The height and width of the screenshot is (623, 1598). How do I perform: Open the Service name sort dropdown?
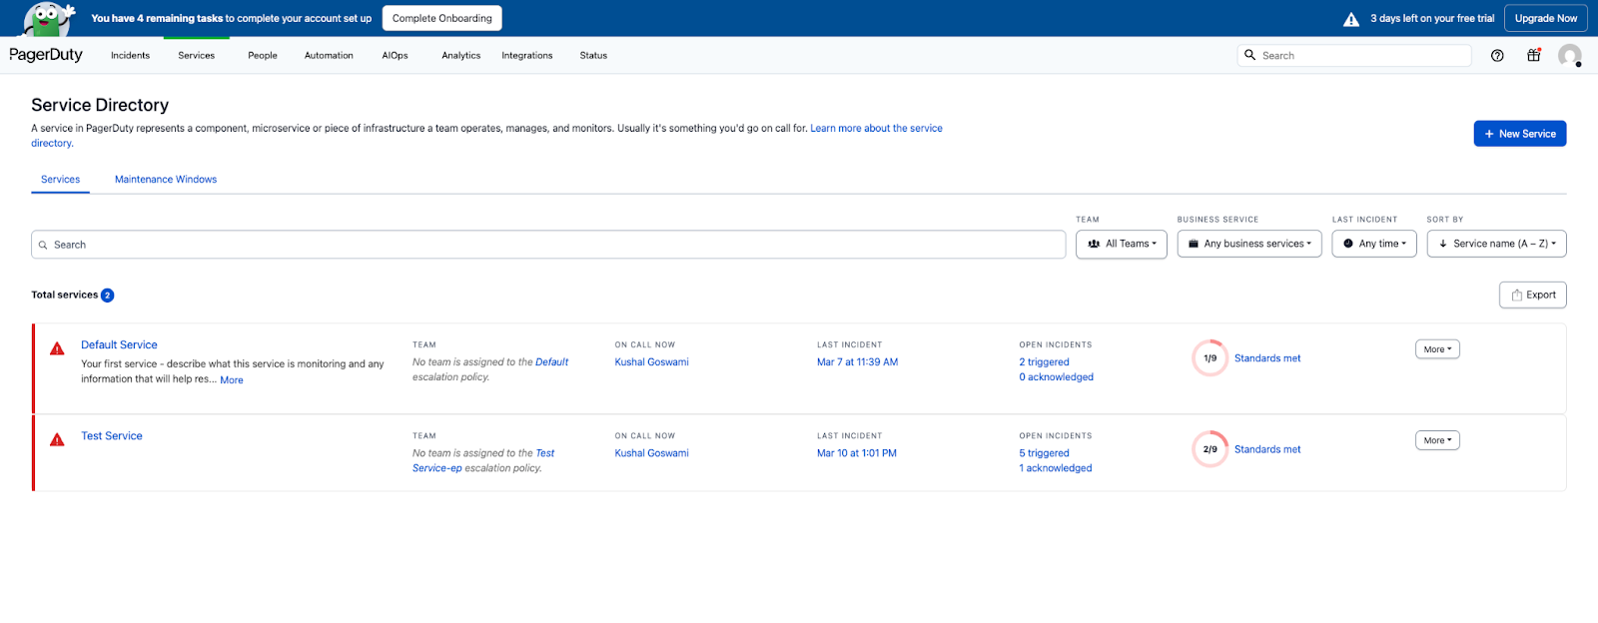click(1497, 244)
